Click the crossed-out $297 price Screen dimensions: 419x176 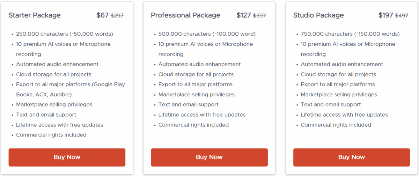coord(117,16)
